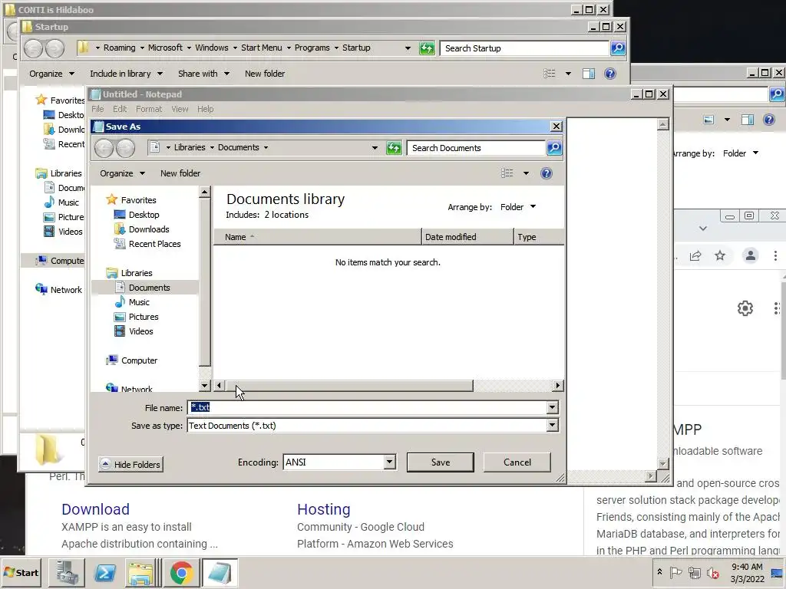Click New folder in Startup window
The image size is (786, 589).
tap(265, 74)
